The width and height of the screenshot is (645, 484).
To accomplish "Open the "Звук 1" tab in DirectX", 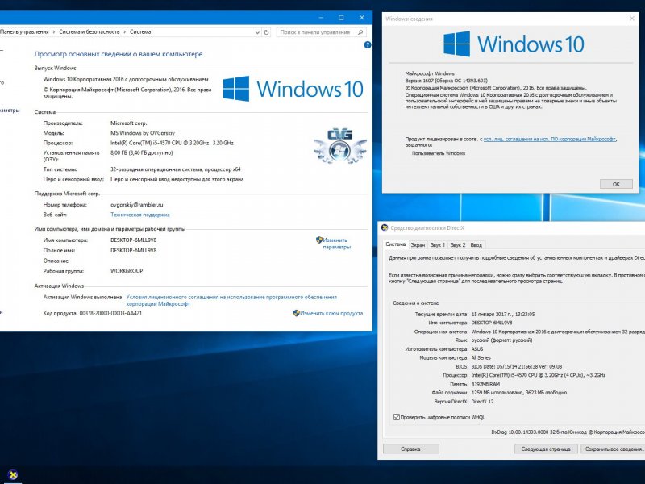I will (x=437, y=245).
